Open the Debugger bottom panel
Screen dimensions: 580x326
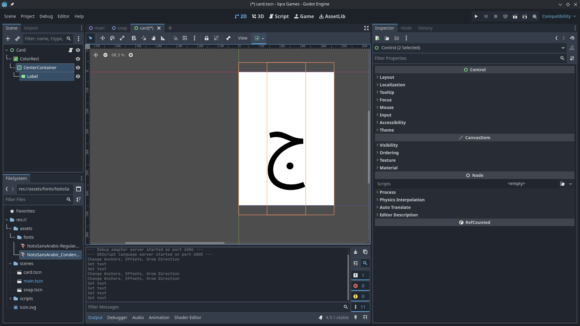[117, 318]
